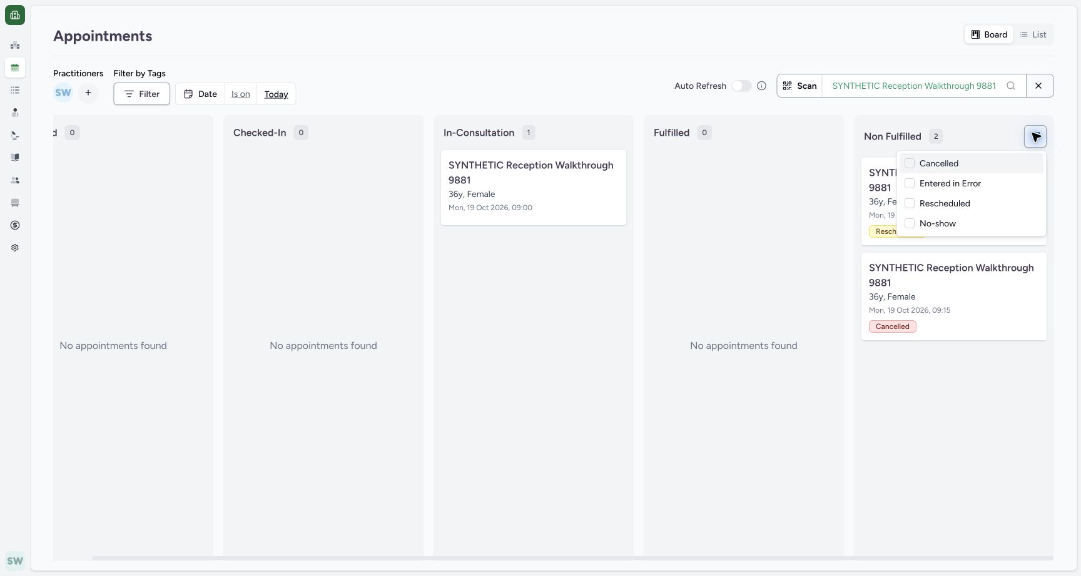The height and width of the screenshot is (576, 1081).
Task: Toggle the Auto Refresh switch
Action: point(741,86)
